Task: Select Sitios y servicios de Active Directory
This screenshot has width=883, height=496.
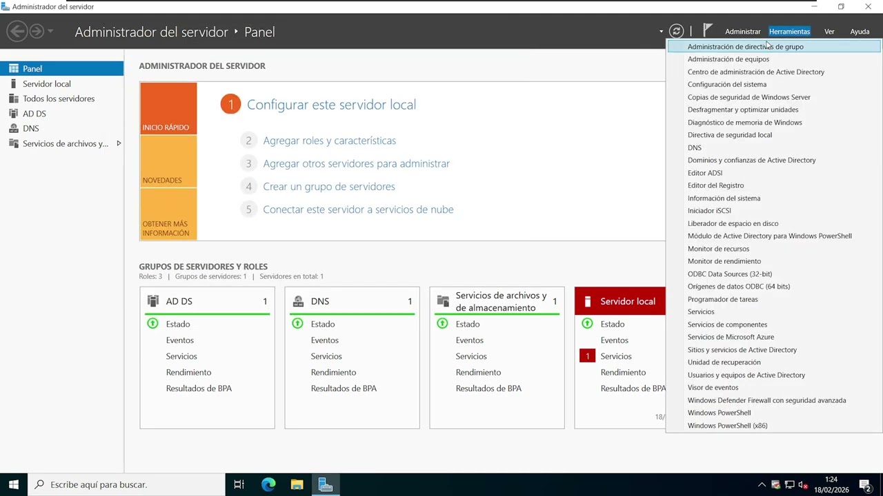Action: (774, 349)
